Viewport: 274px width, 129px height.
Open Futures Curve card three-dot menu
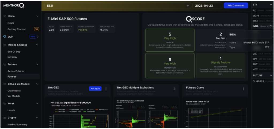[x=244, y=88]
